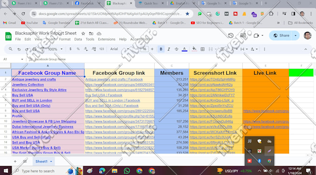Show the all sheets list
Screen dimensions: 316x175
pyautogui.click(x=25, y=162)
